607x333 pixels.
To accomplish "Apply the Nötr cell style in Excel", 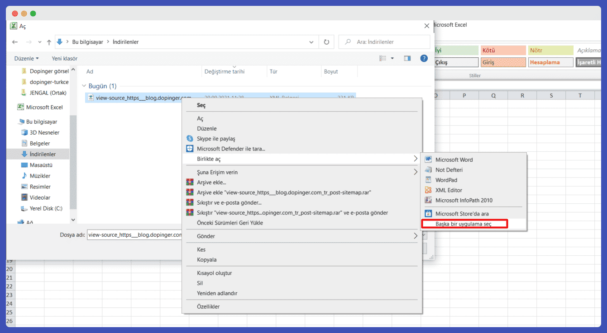I will pyautogui.click(x=551, y=51).
